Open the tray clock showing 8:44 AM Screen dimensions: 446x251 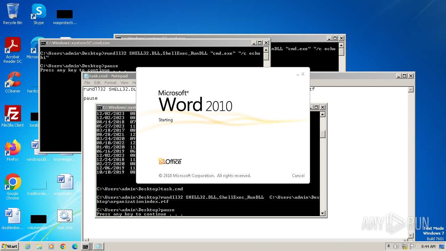point(428,246)
